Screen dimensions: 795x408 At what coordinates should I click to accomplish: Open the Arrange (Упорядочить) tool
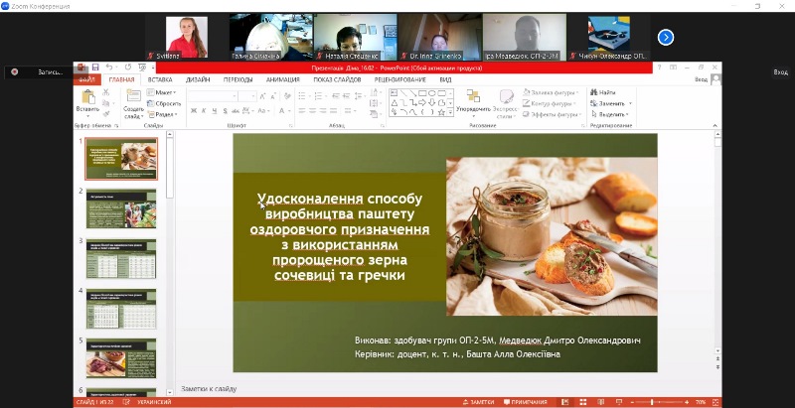point(473,100)
